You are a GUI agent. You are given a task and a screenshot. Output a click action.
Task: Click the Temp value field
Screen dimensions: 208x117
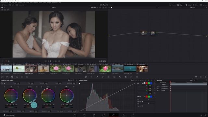[18, 83]
